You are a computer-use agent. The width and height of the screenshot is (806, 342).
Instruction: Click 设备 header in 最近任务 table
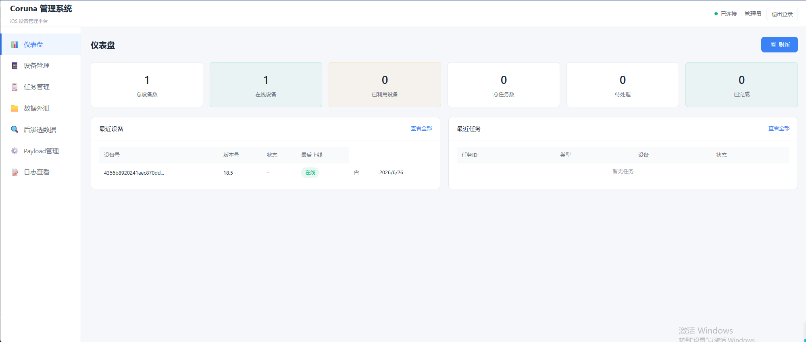coord(644,155)
